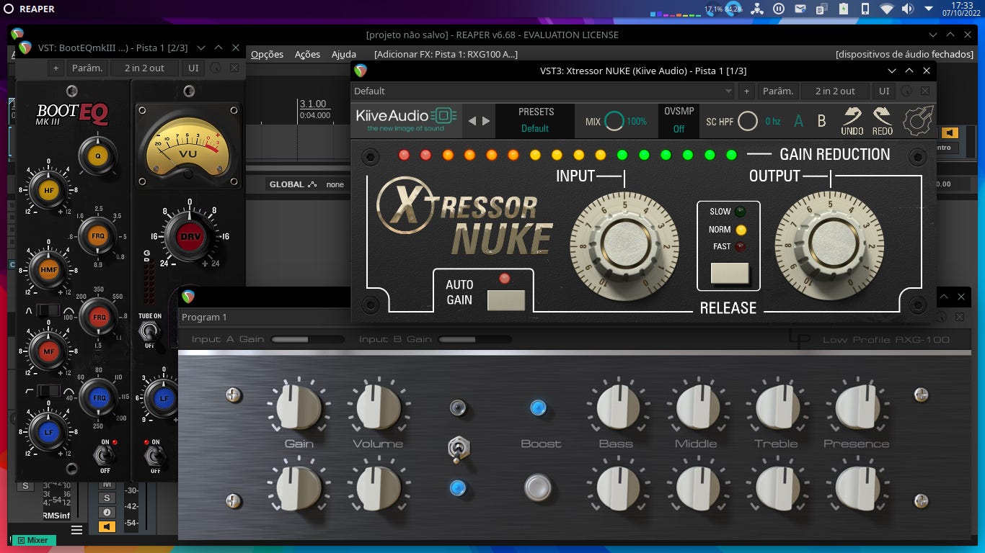
Task: Toggle BootEQ FX enable checkbox
Action: 234,68
